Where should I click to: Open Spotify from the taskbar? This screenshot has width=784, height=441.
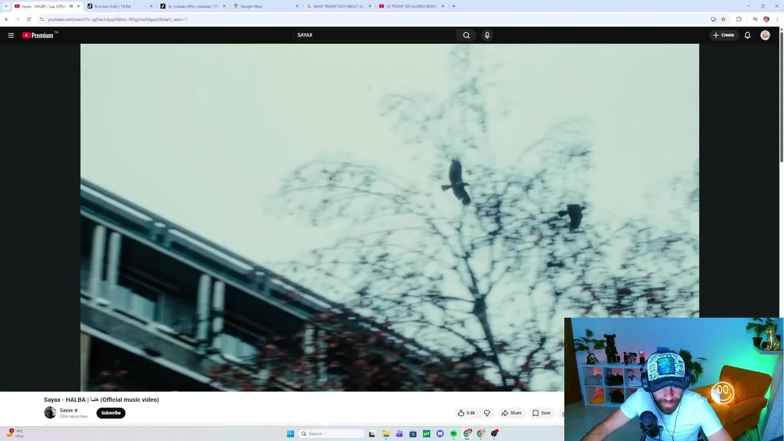click(x=453, y=434)
